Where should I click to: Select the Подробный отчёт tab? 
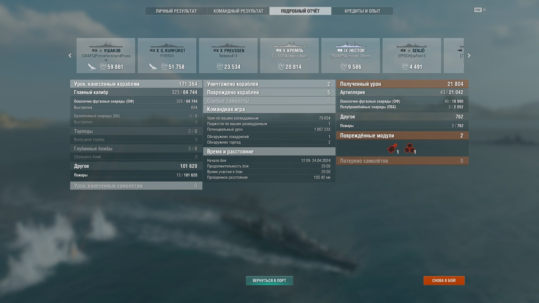(x=300, y=11)
